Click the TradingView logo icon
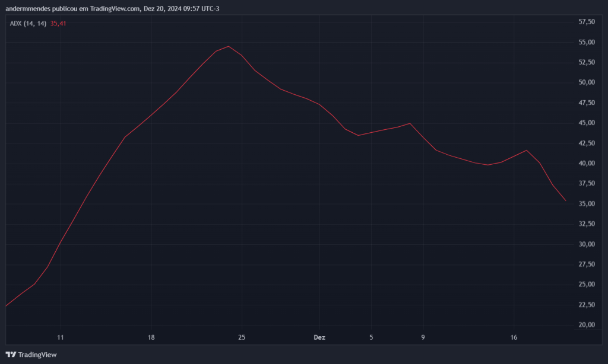This screenshot has width=608, height=364. click(11, 354)
